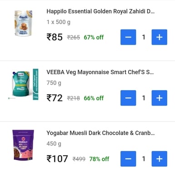The height and width of the screenshot is (182, 175).
Task: Open the VEEBA mayonnaise pouch image
Action: 23,84
